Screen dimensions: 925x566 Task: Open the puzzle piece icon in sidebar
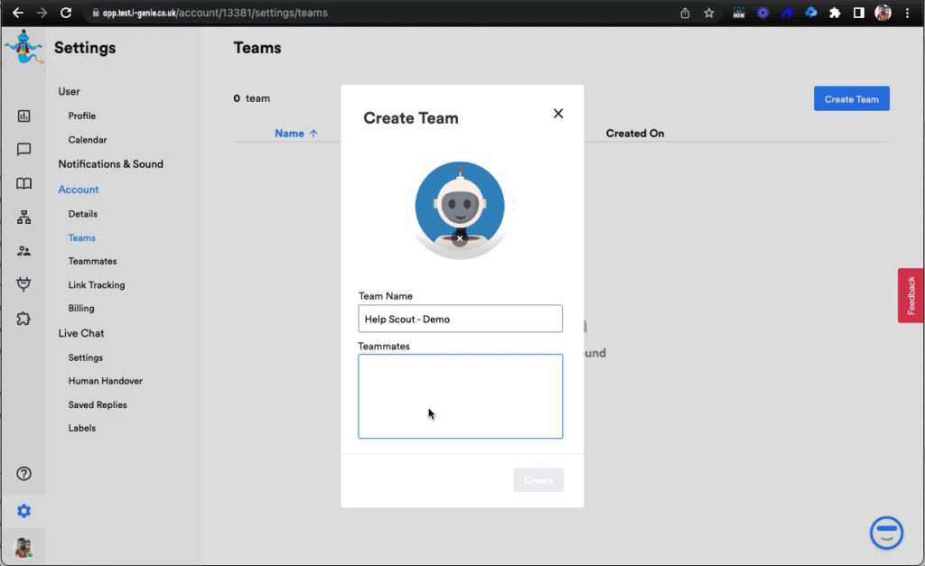(x=23, y=319)
